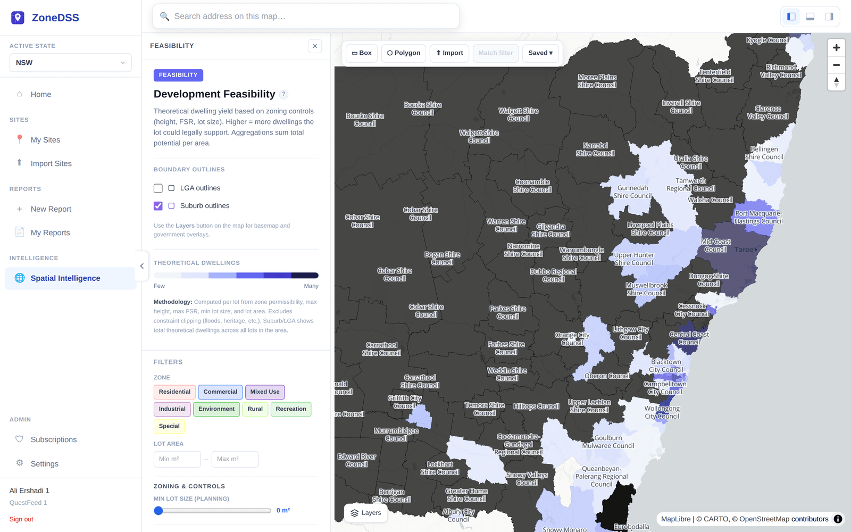Click the Import button on map toolbar
This screenshot has height=532, width=851.
[x=449, y=53]
